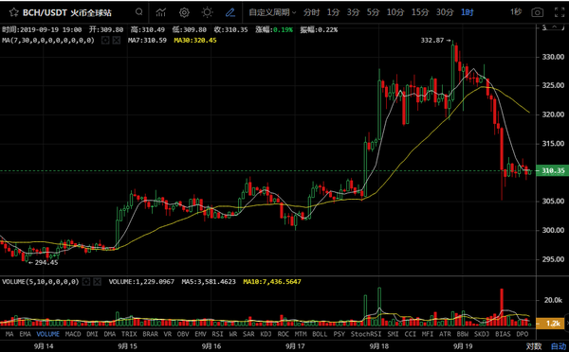Activate the drawing pencil tool
Viewport: 569px width, 352px height.
coord(230,12)
